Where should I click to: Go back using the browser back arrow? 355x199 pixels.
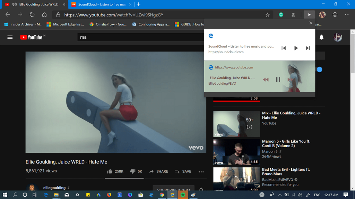(8, 15)
